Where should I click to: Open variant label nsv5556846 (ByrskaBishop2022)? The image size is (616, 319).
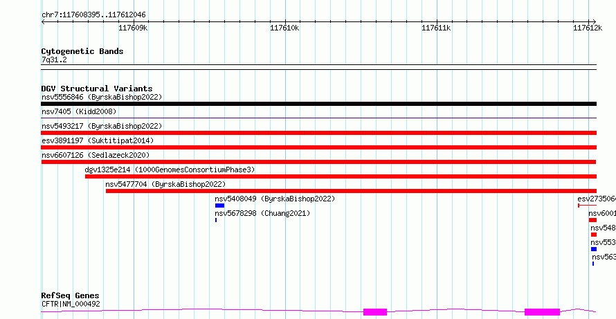102,97
